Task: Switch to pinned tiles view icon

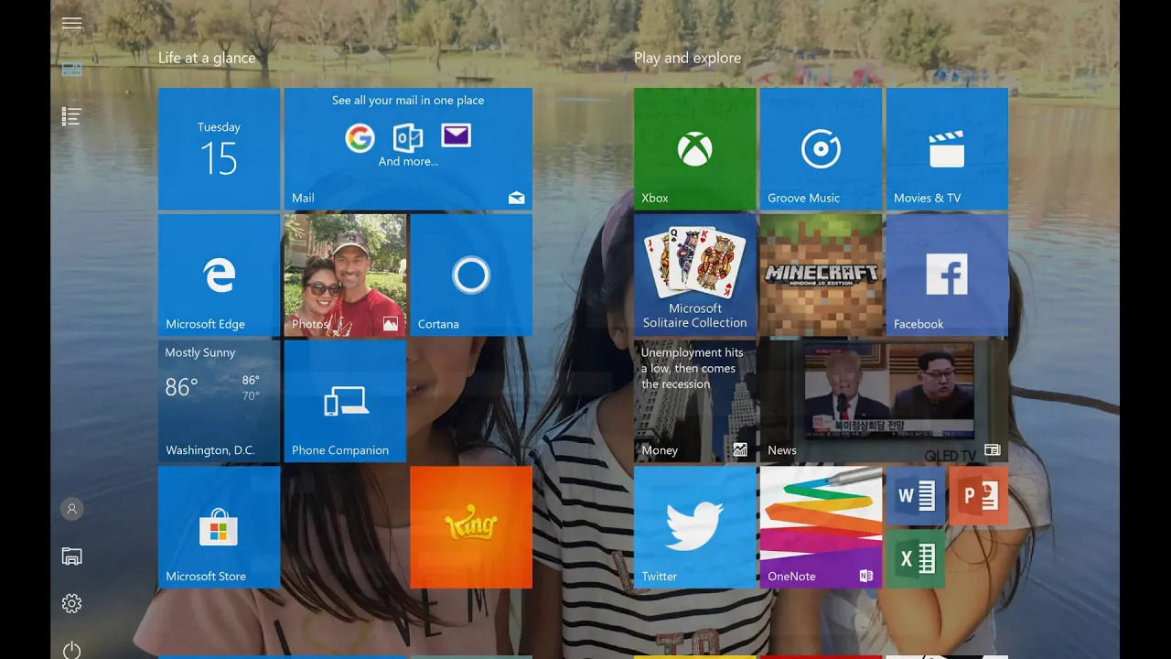Action: tap(71, 70)
